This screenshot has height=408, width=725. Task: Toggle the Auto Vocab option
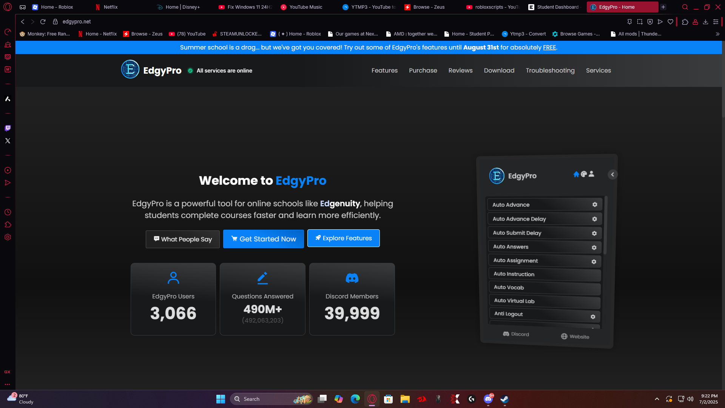coord(545,288)
